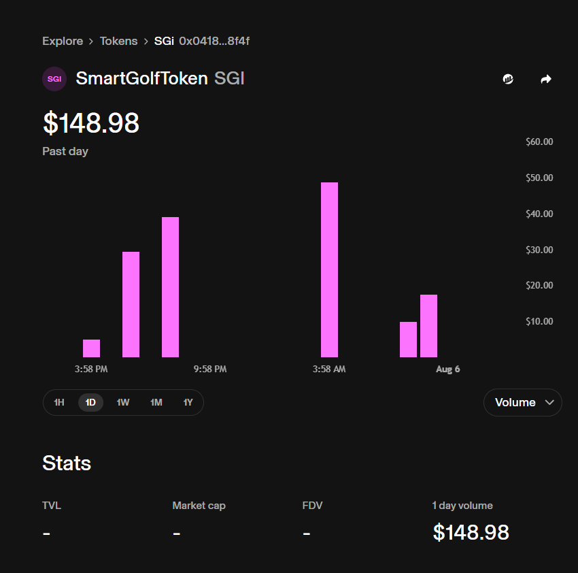The image size is (578, 573).
Task: Copy the 0x0418...8f4f contract address
Action: click(x=214, y=41)
